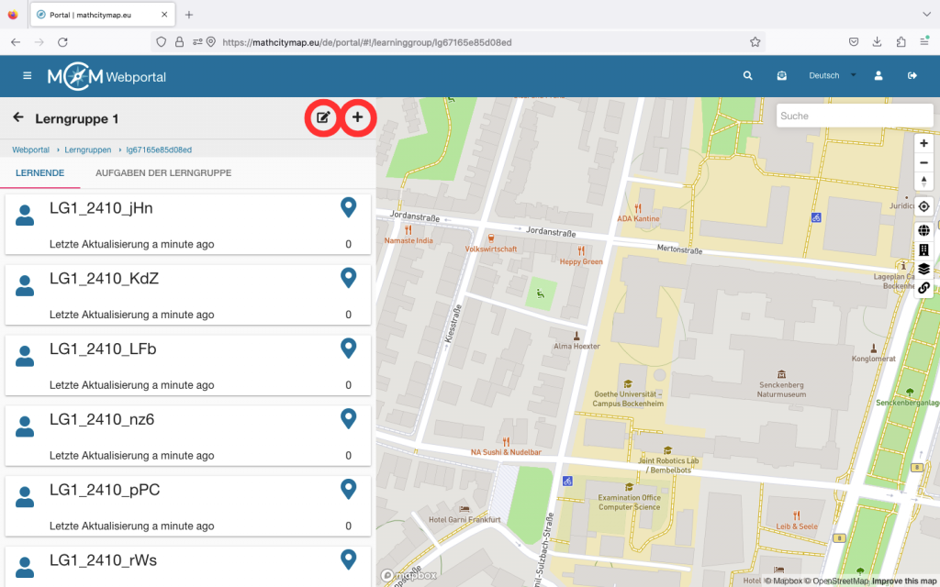The height and width of the screenshot is (587, 940).
Task: Toggle the map layers button
Action: coord(923,269)
